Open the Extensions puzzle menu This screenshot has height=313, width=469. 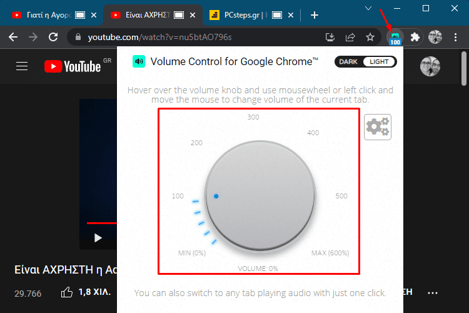click(415, 37)
